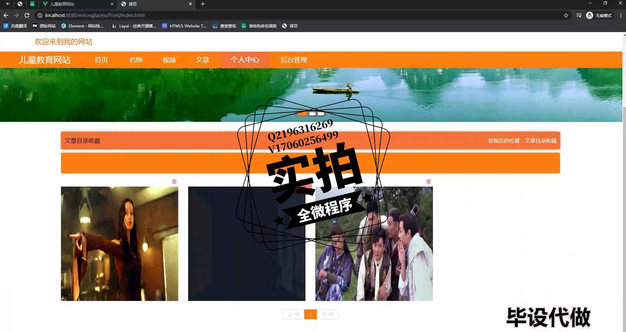Open the Chrome three-dot menu
This screenshot has width=626, height=332.
621,15
